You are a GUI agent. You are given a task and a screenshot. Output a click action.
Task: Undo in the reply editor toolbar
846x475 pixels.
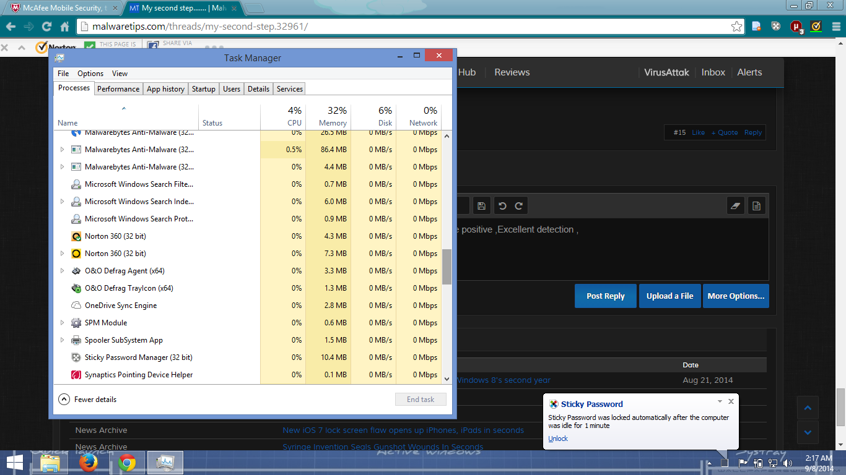tap(502, 206)
